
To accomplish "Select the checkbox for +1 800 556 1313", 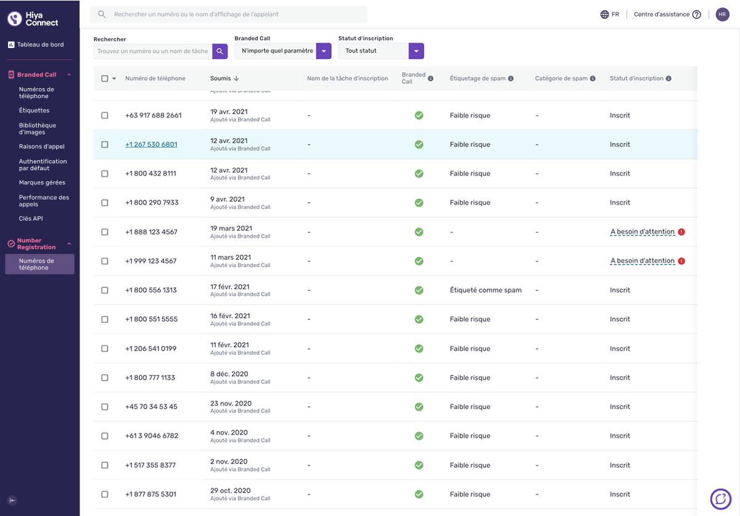I will (x=105, y=290).
